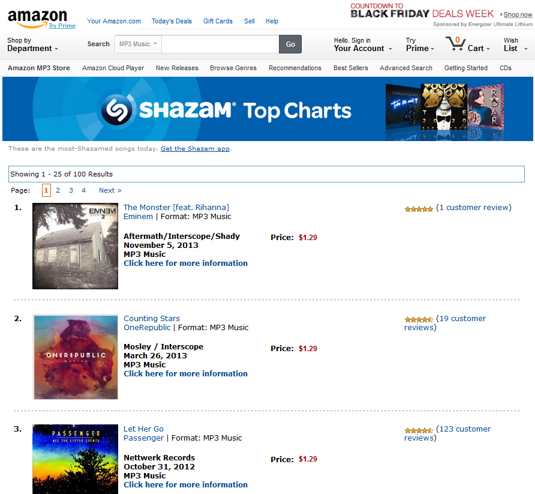The image size is (535, 494).
Task: Click the Next page link
Action: 110,190
